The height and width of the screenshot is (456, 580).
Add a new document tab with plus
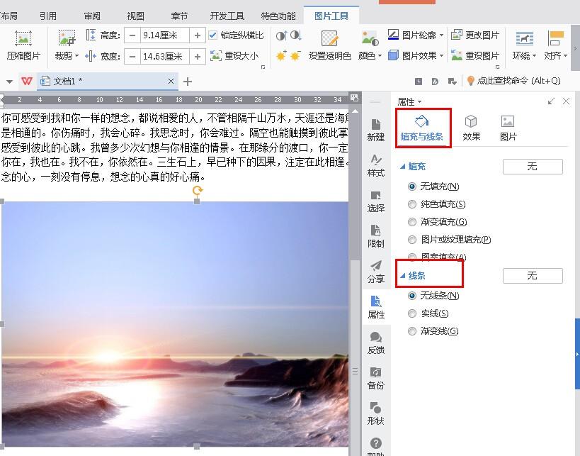[x=188, y=81]
